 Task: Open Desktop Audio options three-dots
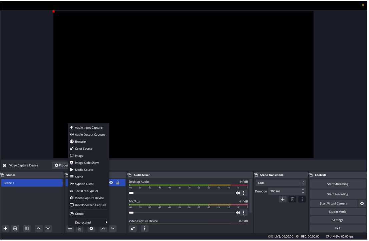click(244, 194)
